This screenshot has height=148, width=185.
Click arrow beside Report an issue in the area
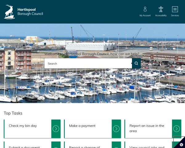coord(176,129)
